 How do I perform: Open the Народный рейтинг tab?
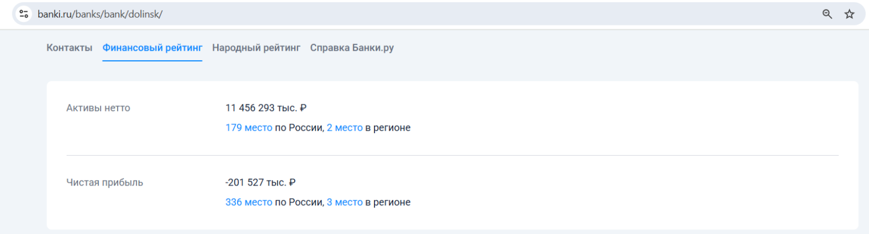(256, 48)
